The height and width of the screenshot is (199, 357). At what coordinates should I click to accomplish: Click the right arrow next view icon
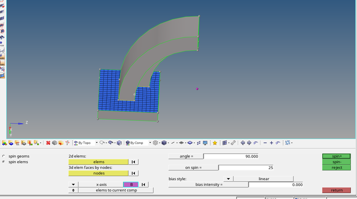click(249, 143)
